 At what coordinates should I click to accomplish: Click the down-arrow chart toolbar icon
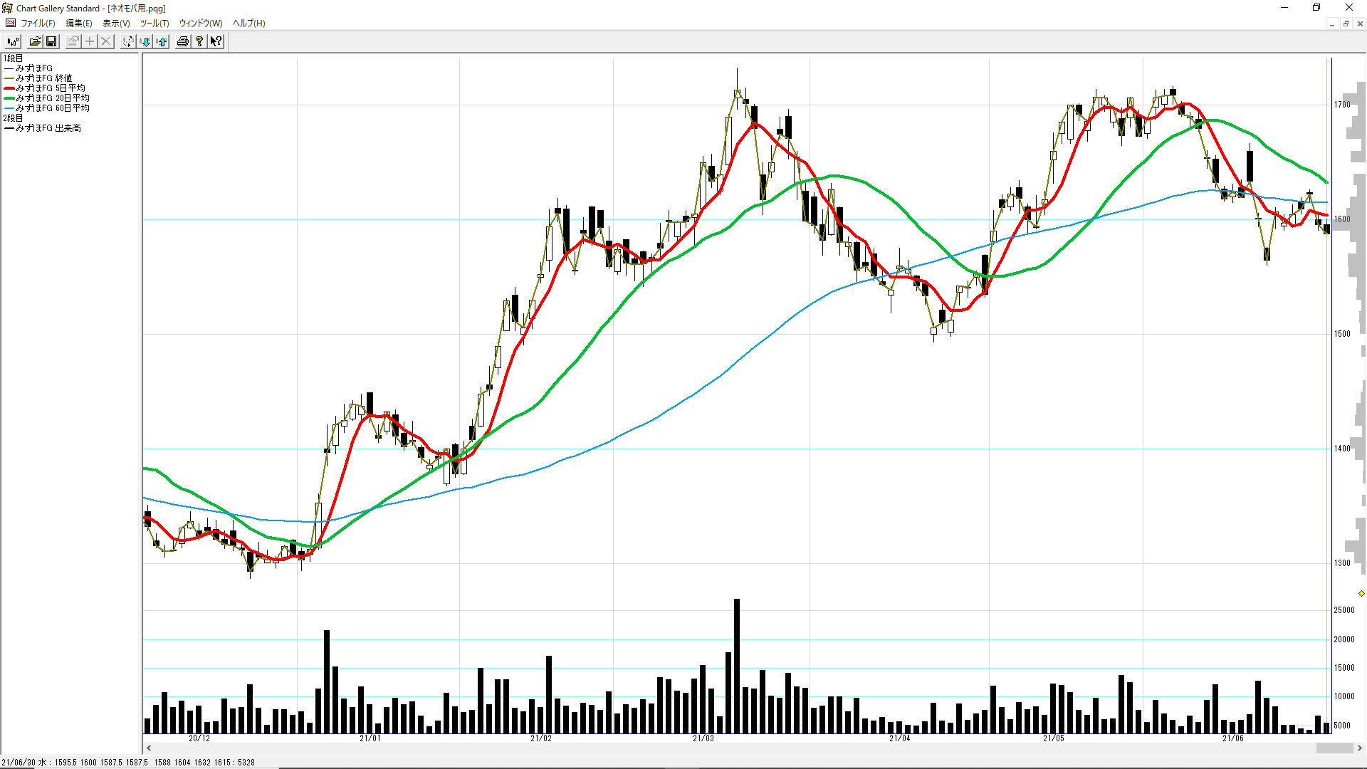pos(146,41)
